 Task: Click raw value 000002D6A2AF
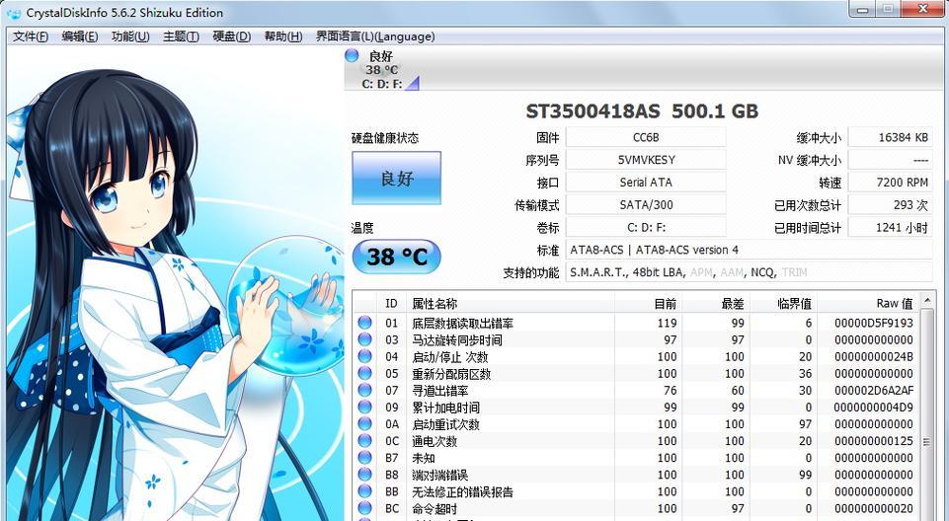[x=873, y=391]
